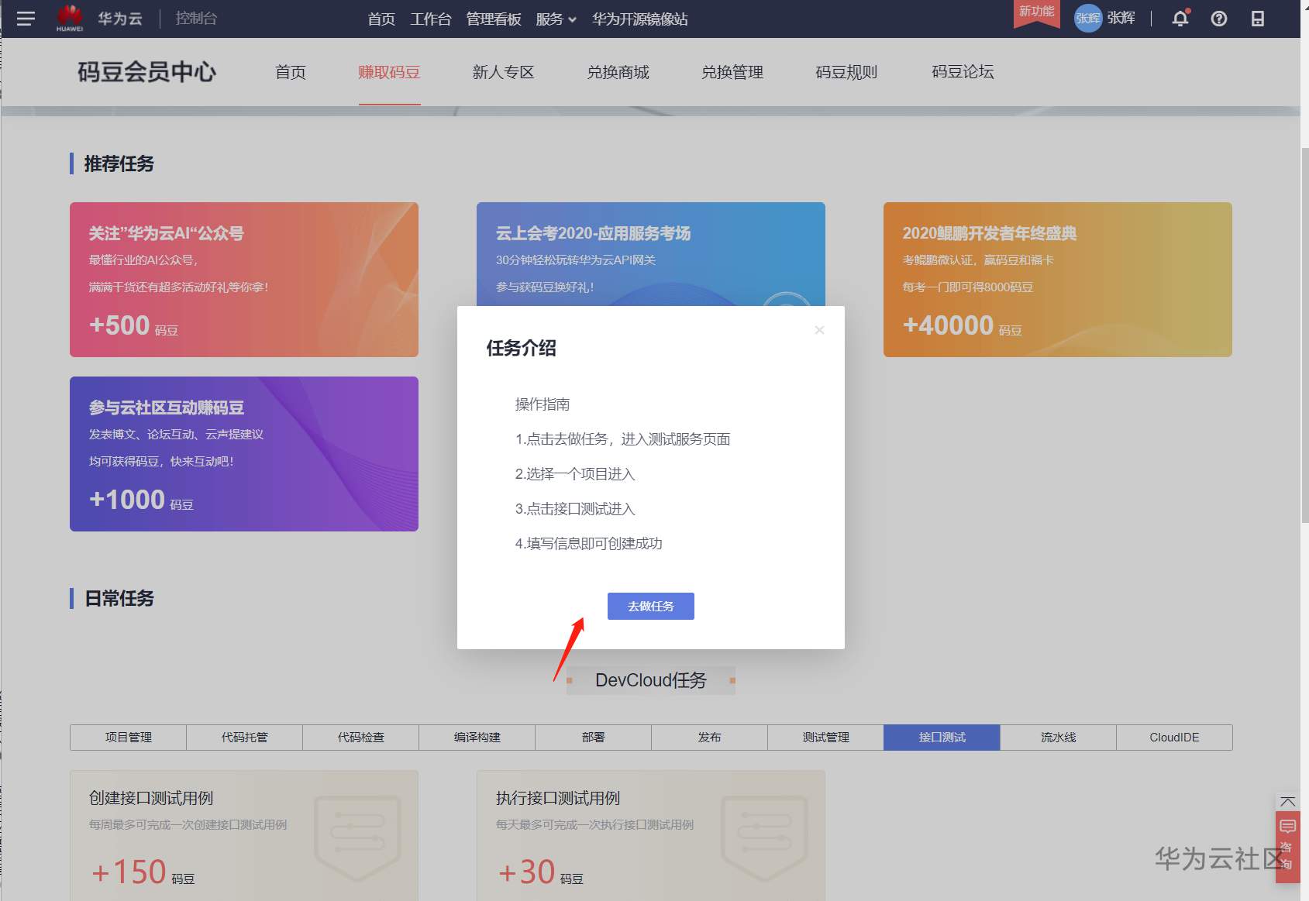Open the 码豆规则 tab

[x=846, y=72]
